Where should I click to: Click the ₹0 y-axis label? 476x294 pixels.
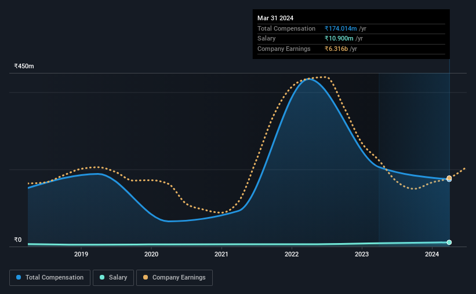point(18,240)
